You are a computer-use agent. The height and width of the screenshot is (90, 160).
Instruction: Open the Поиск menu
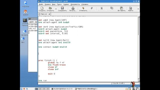pyautogui.click(x=59, y=4)
